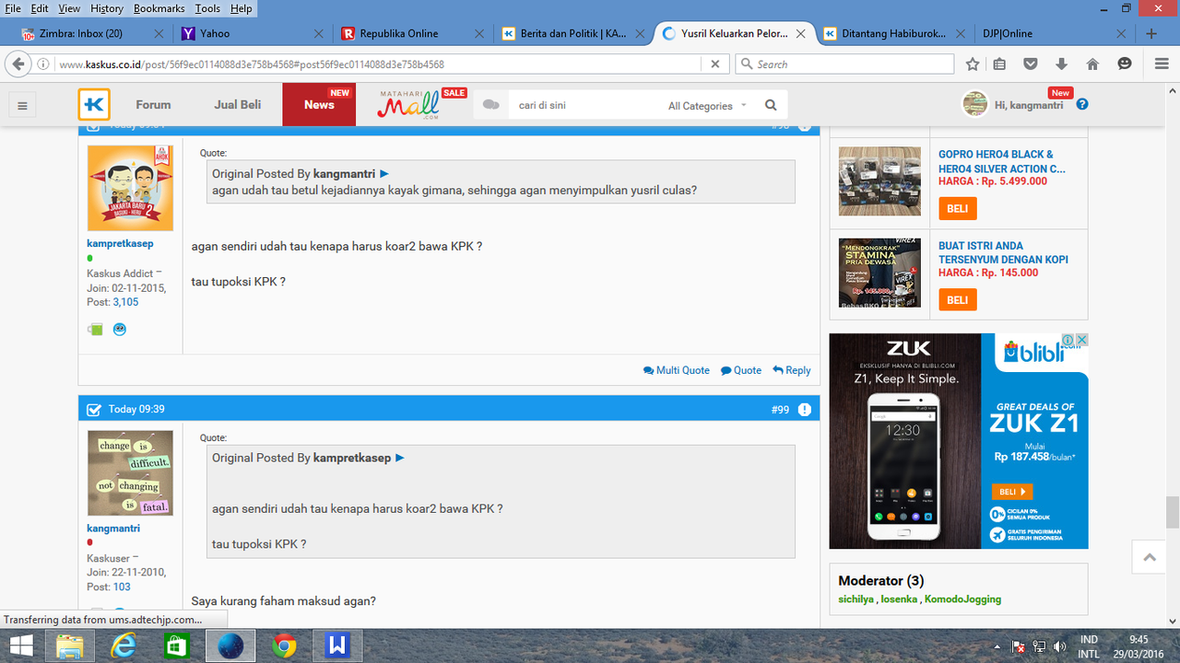Viewport: 1180px width, 663px height.
Task: Click the search magnifier icon on Kaskus
Action: click(x=771, y=105)
